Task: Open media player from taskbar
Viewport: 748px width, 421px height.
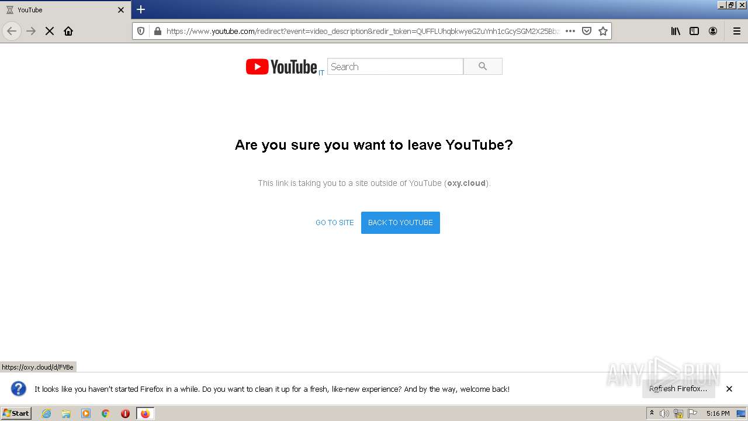Action: point(86,413)
